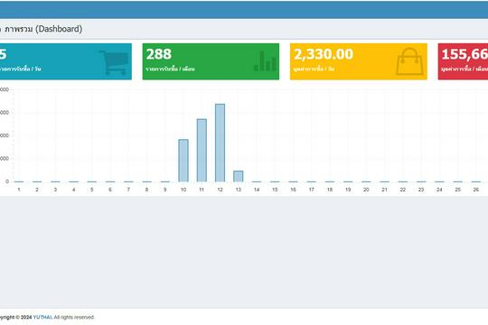
Task: Open the yellow card showing 2,330.00
Action: point(359,61)
